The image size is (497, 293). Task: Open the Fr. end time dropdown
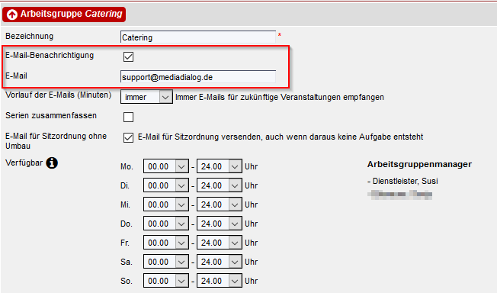(220, 243)
